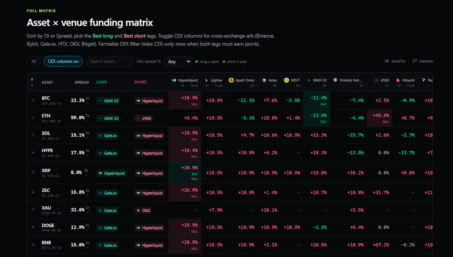Click Hyperliquid icon in DOGE short cell
453x257 pixels.
click(x=138, y=228)
